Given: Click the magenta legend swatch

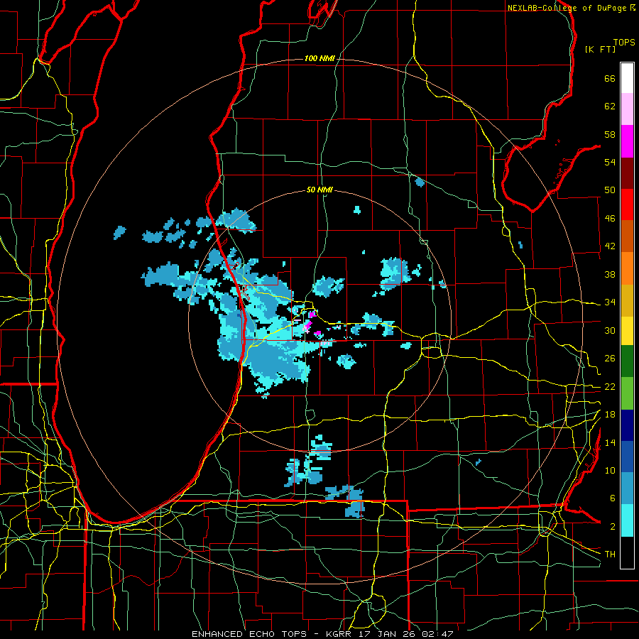Looking at the screenshot, I should [x=627, y=141].
